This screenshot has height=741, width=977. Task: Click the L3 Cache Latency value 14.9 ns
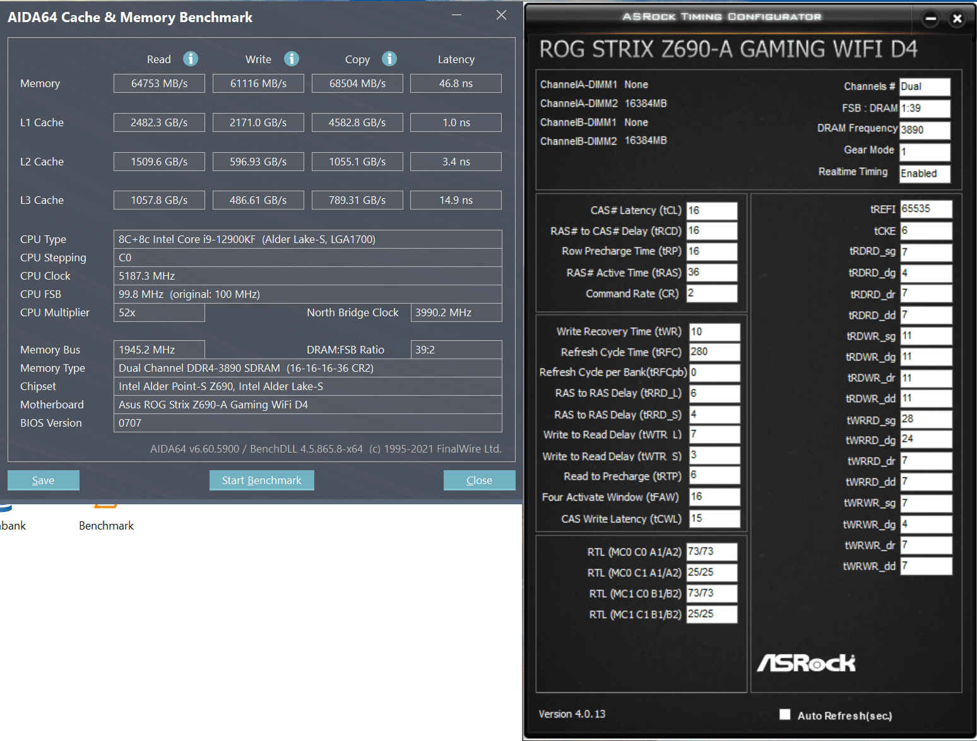pyautogui.click(x=456, y=200)
